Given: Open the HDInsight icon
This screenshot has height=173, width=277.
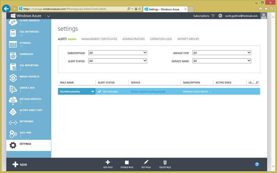Looking at the screenshot, I should tap(13, 56).
